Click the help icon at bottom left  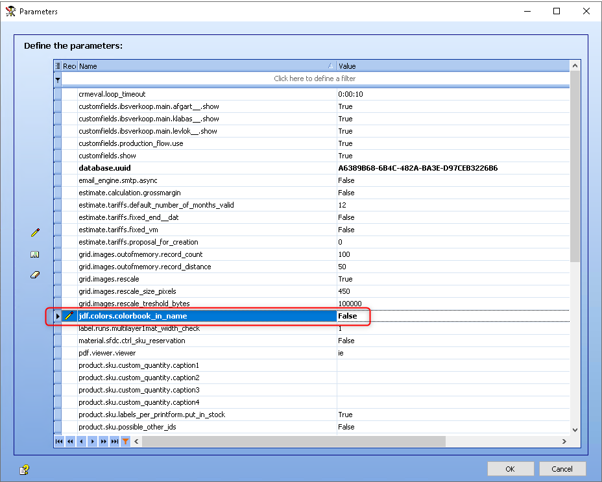(24, 469)
